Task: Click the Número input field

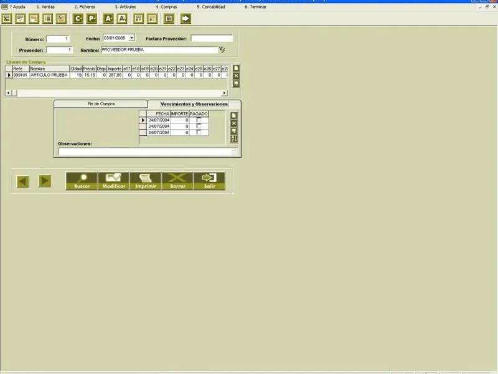Action: point(58,39)
